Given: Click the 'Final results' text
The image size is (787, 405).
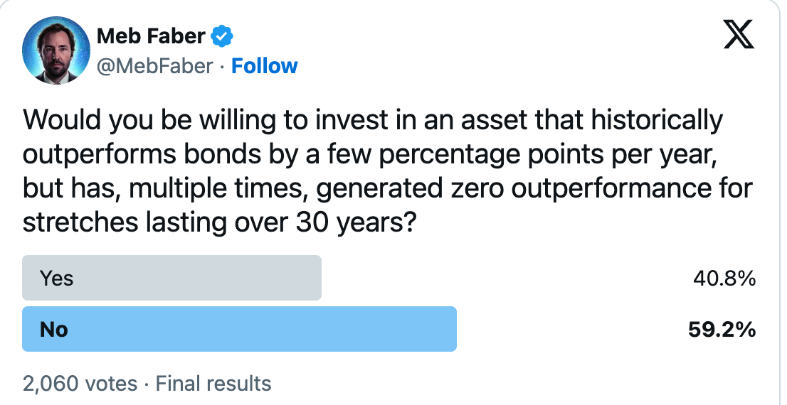Looking at the screenshot, I should (213, 384).
